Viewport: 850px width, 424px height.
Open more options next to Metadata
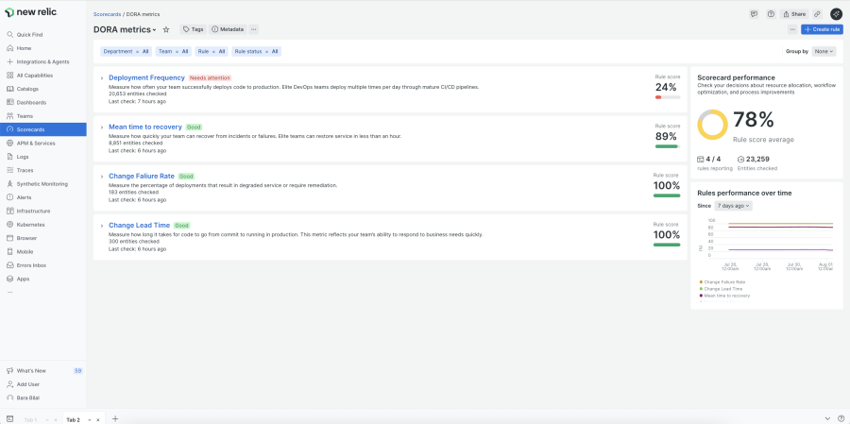pos(254,29)
